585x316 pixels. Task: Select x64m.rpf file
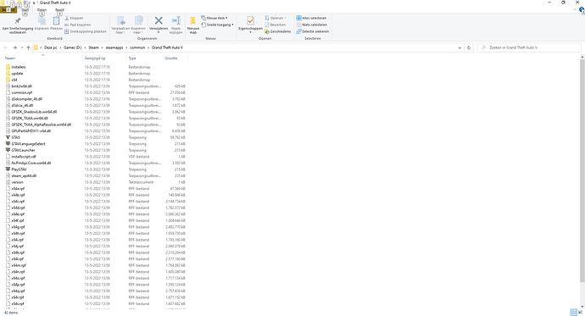point(16,265)
